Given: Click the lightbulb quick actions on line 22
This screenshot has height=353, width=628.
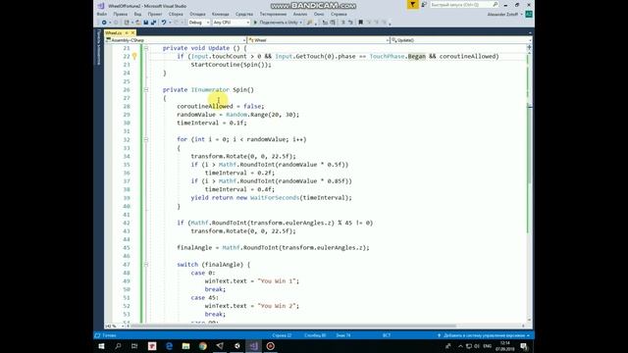Looking at the screenshot, I should (134, 57).
